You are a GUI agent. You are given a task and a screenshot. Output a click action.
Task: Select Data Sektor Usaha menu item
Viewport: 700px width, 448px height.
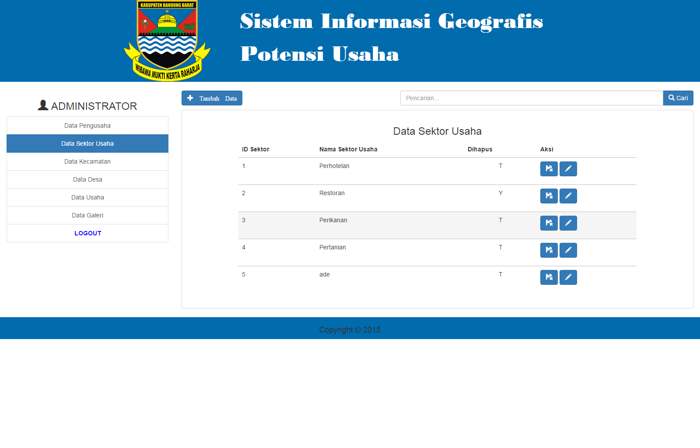point(87,143)
